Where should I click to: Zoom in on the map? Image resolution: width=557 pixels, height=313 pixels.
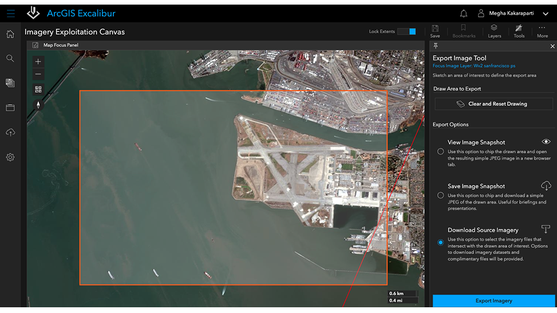(x=38, y=61)
